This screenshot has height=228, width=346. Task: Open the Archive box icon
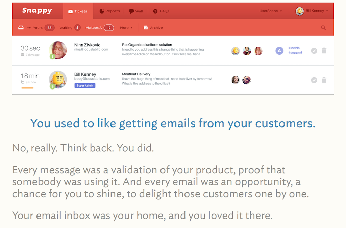pyautogui.click(x=146, y=28)
